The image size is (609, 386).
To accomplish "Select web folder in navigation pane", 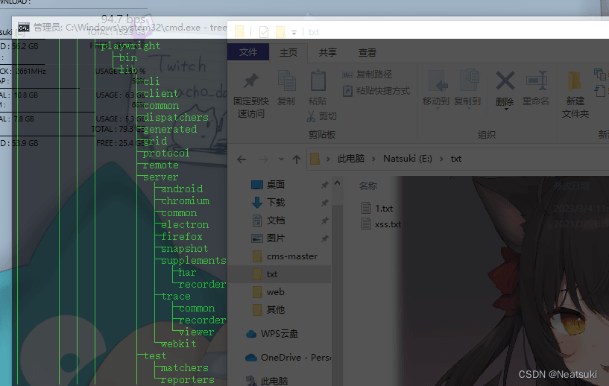I will pyautogui.click(x=268, y=292).
